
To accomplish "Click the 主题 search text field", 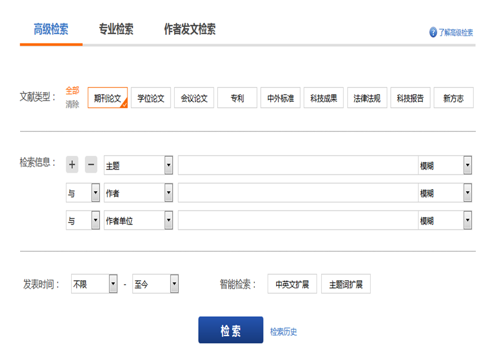I will [x=298, y=165].
